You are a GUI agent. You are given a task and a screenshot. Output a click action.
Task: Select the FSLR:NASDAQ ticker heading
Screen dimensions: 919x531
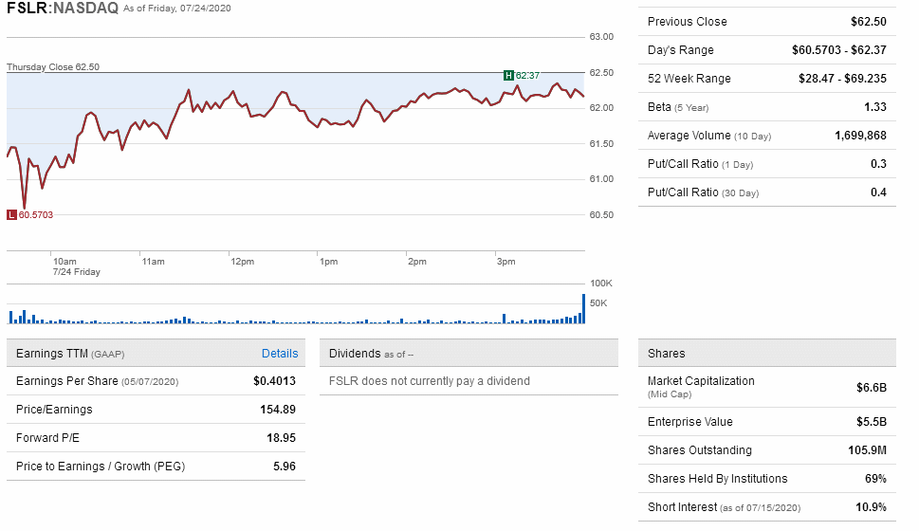[63, 9]
